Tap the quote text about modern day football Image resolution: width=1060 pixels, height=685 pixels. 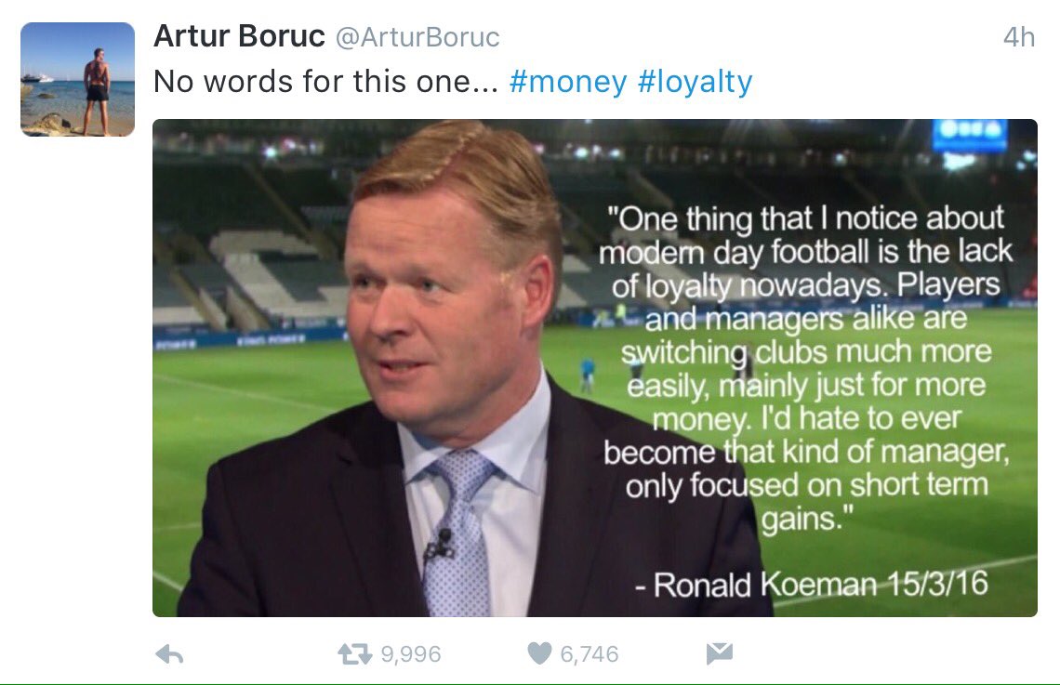pos(806,368)
